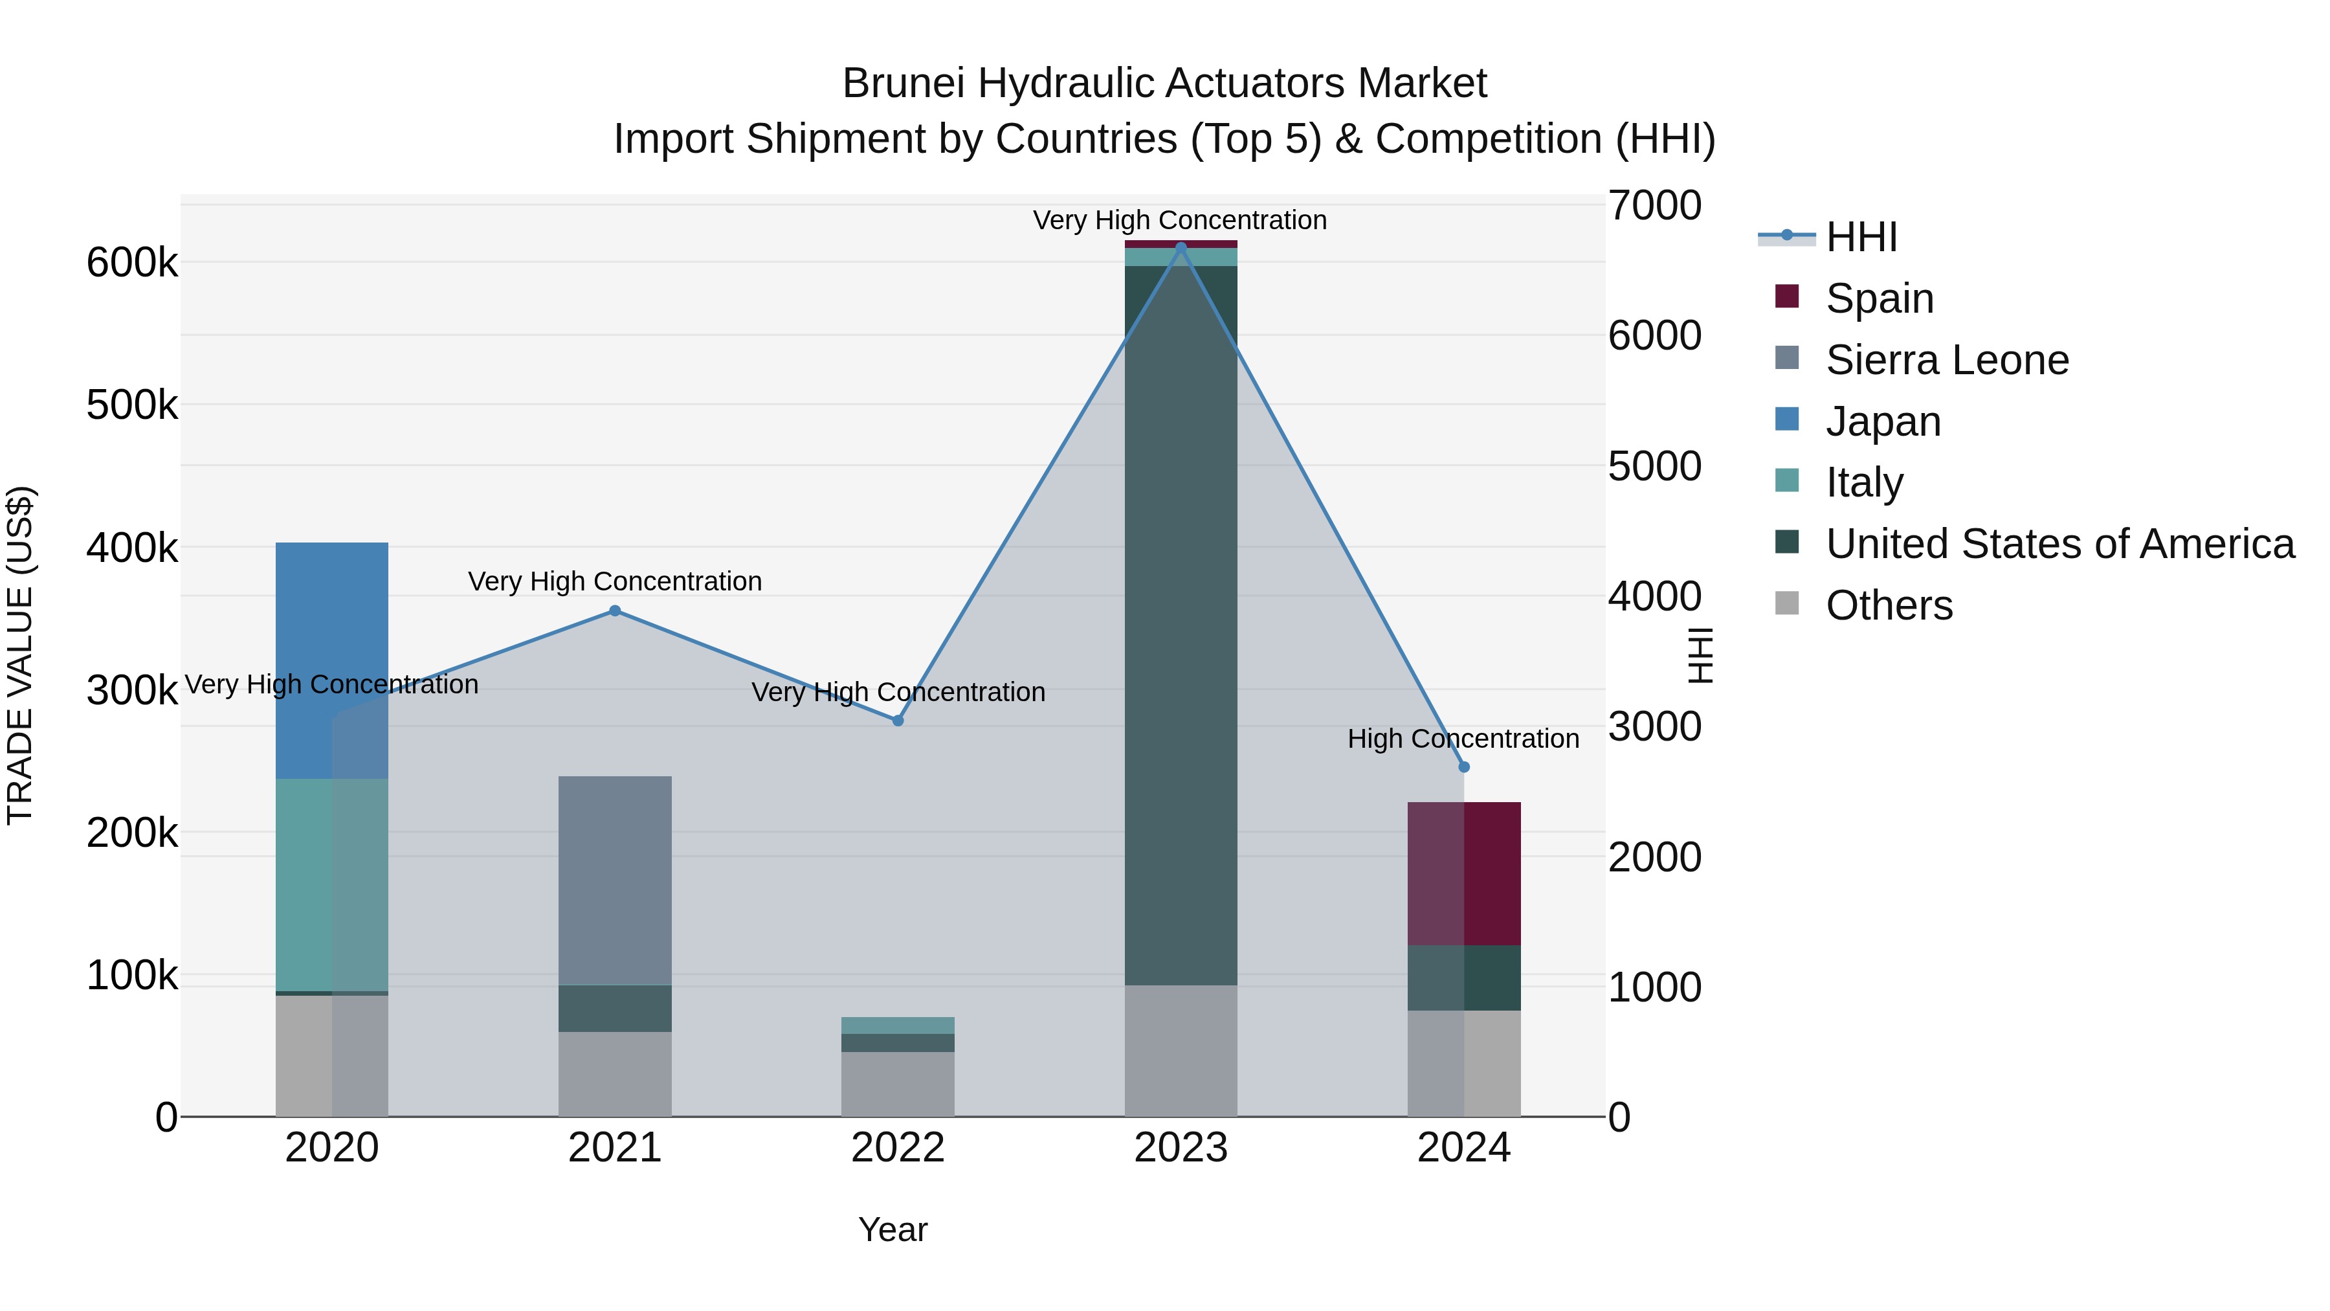2330x1311 pixels.
Task: Click the 'Very High Concentration' annotation above 2021
Action: pos(615,582)
